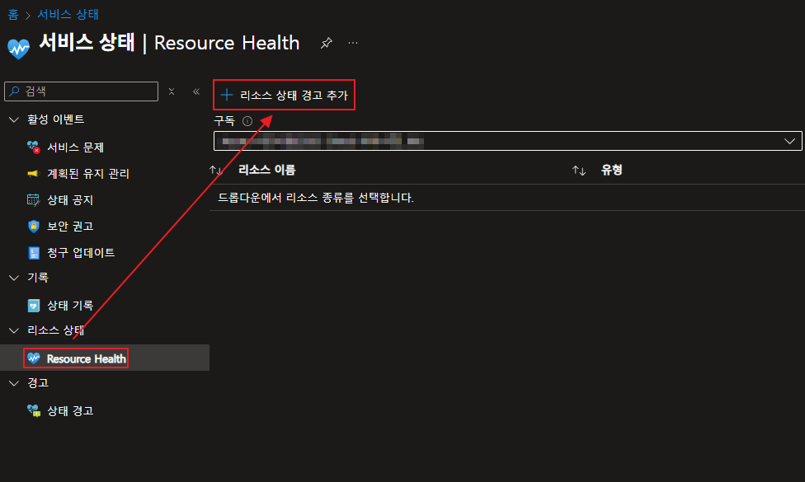The width and height of the screenshot is (805, 482).
Task: Click the 서비스 문제 heart-error icon
Action: tap(33, 147)
